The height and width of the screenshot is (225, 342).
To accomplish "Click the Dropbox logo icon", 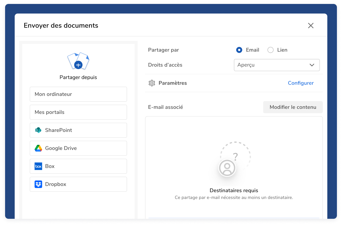I will (38, 184).
